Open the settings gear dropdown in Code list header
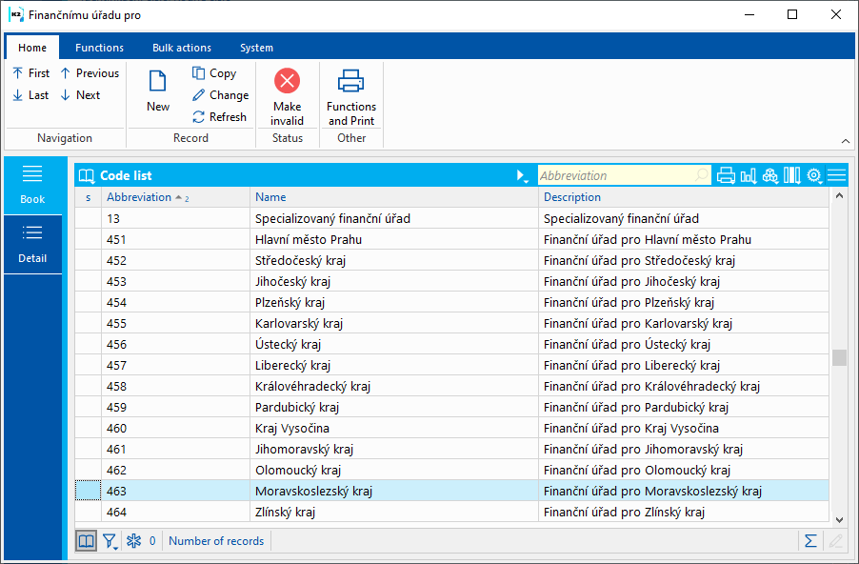Viewport: 859px width, 564px height. [x=814, y=175]
